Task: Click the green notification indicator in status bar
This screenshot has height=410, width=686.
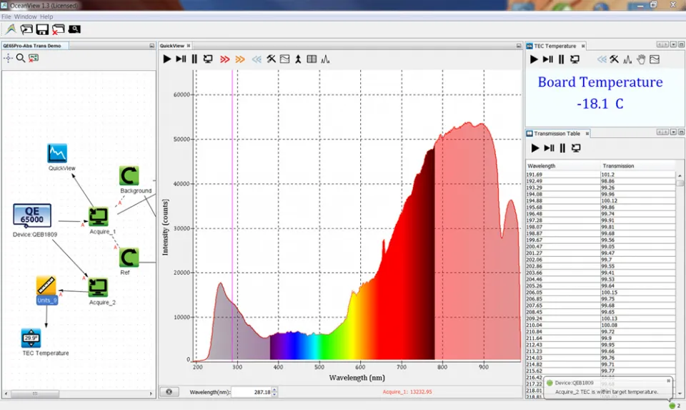Action: [x=672, y=406]
